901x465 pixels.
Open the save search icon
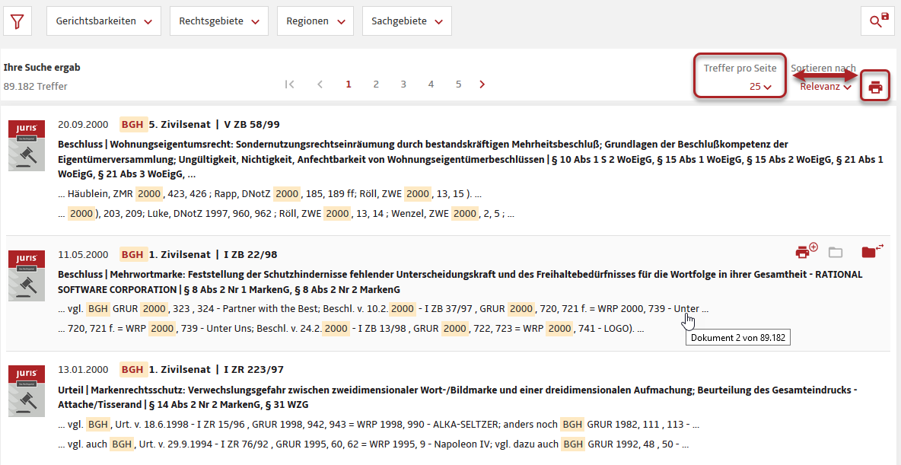(x=879, y=21)
